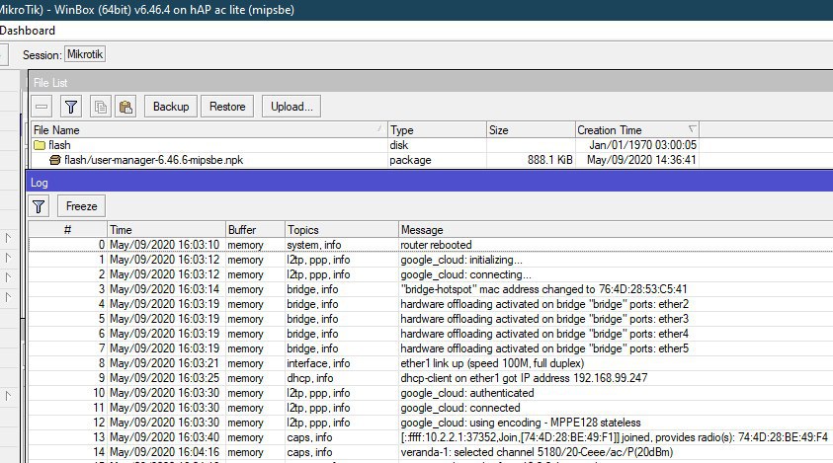
Task: Click the 888.1 KiB size value
Action: pos(549,160)
